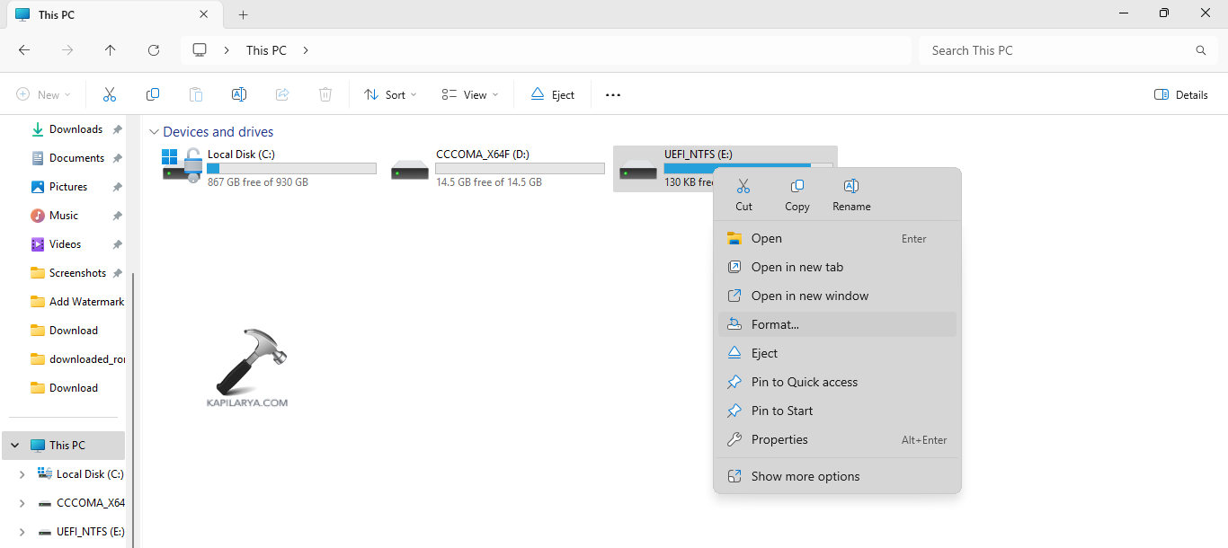Click the Copy icon in context menu
This screenshot has width=1228, height=548.
796,194
